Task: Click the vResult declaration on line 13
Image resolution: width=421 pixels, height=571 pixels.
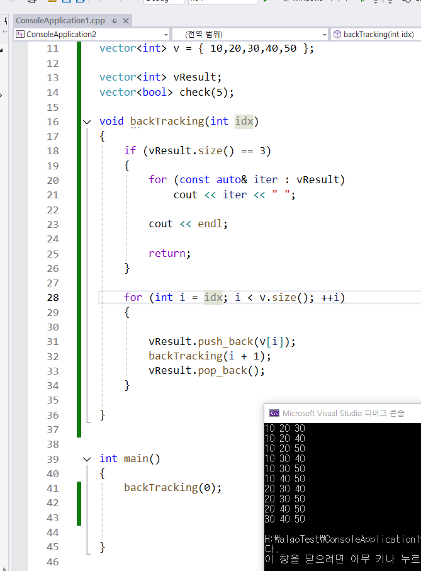Action: point(160,77)
